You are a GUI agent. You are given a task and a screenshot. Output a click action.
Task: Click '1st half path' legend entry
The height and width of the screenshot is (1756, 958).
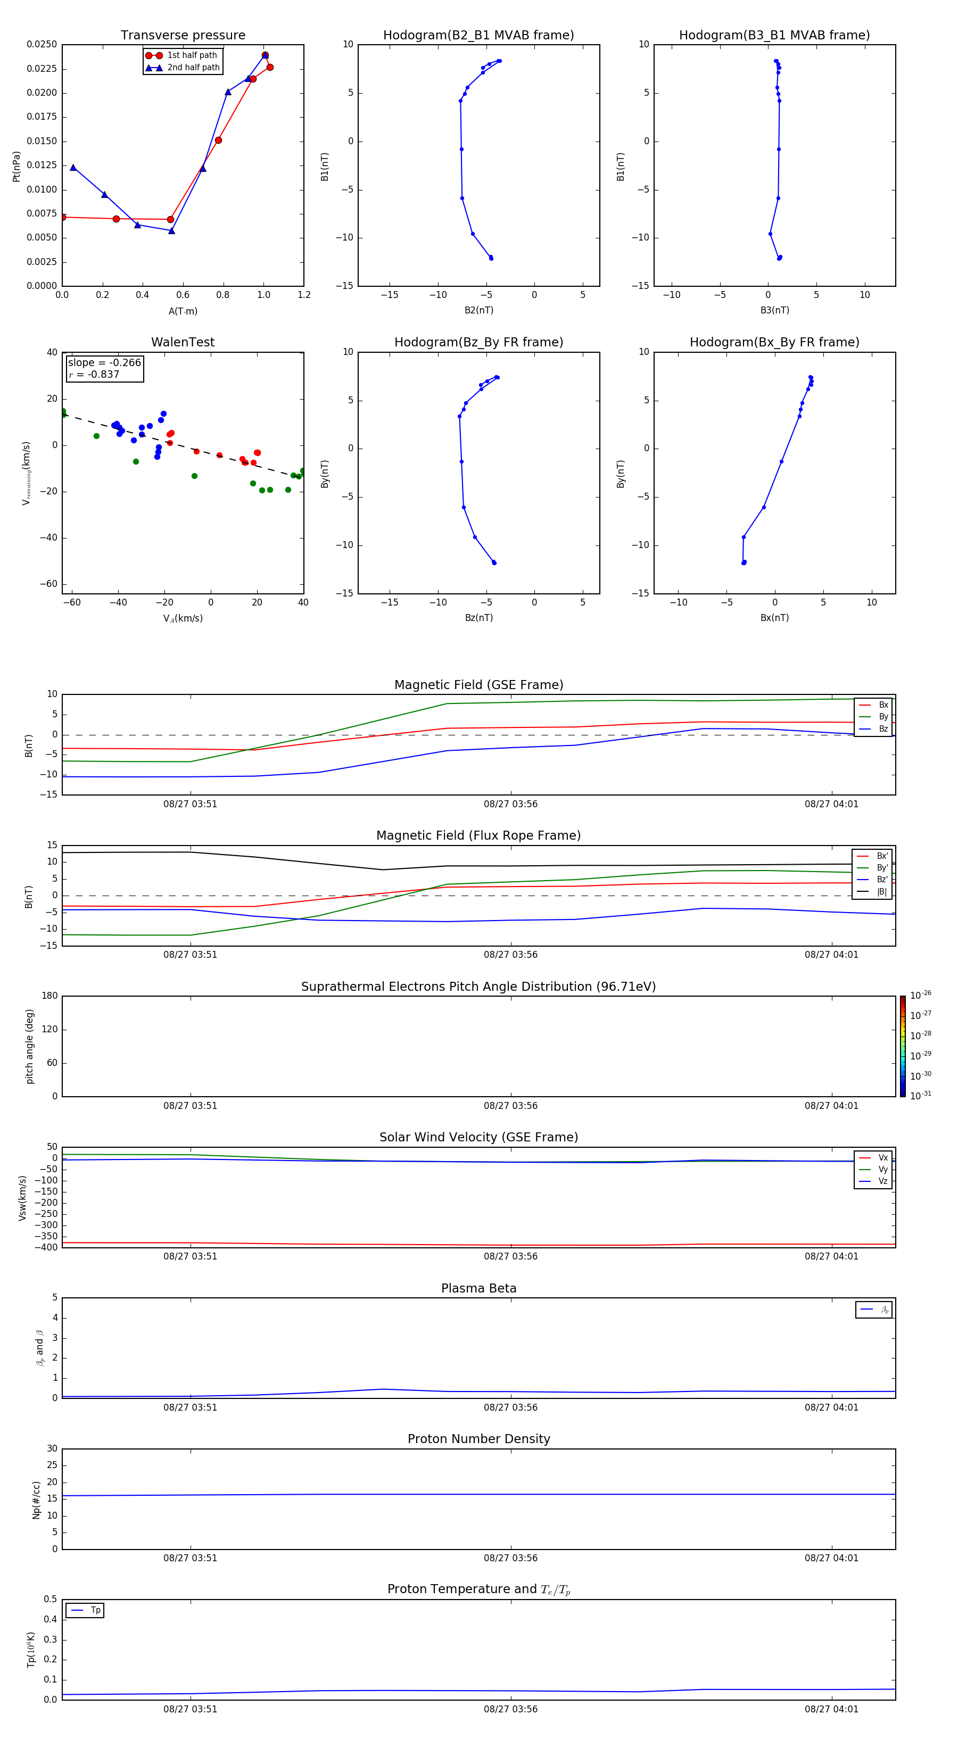point(182,55)
